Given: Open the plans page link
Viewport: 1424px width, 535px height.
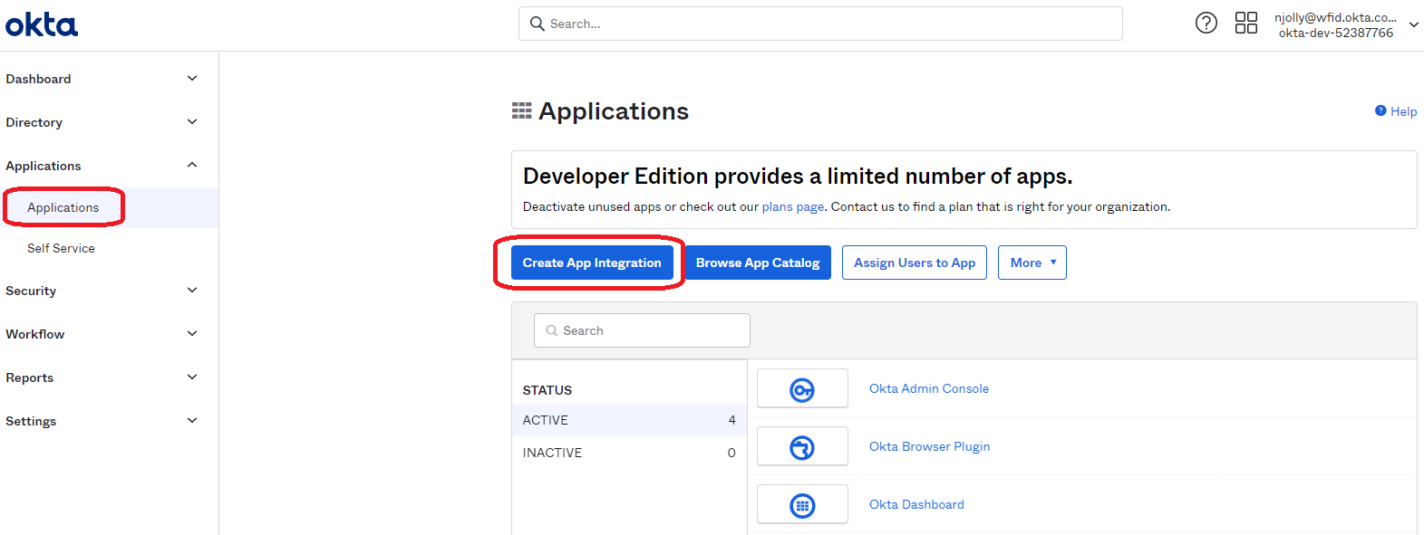Looking at the screenshot, I should 793,206.
